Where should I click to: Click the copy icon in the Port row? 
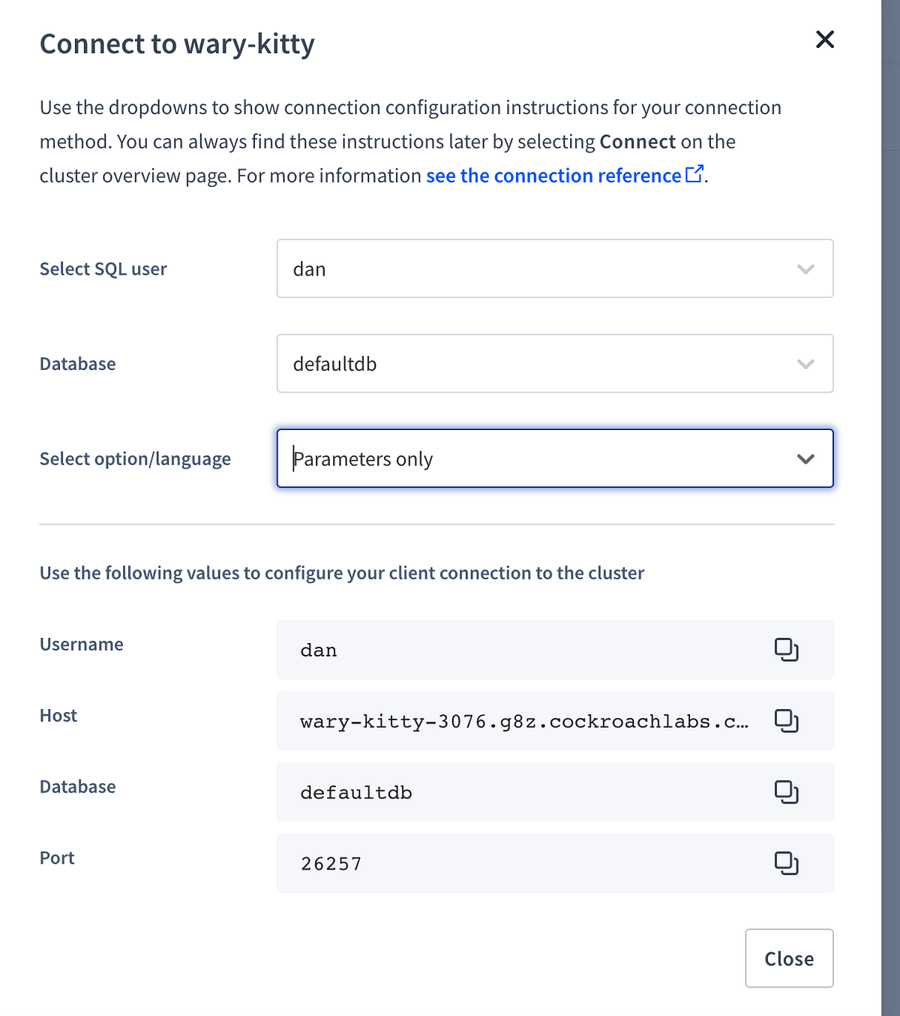click(x=787, y=863)
